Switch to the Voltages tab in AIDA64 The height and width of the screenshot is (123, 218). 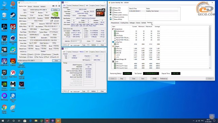click(132, 23)
